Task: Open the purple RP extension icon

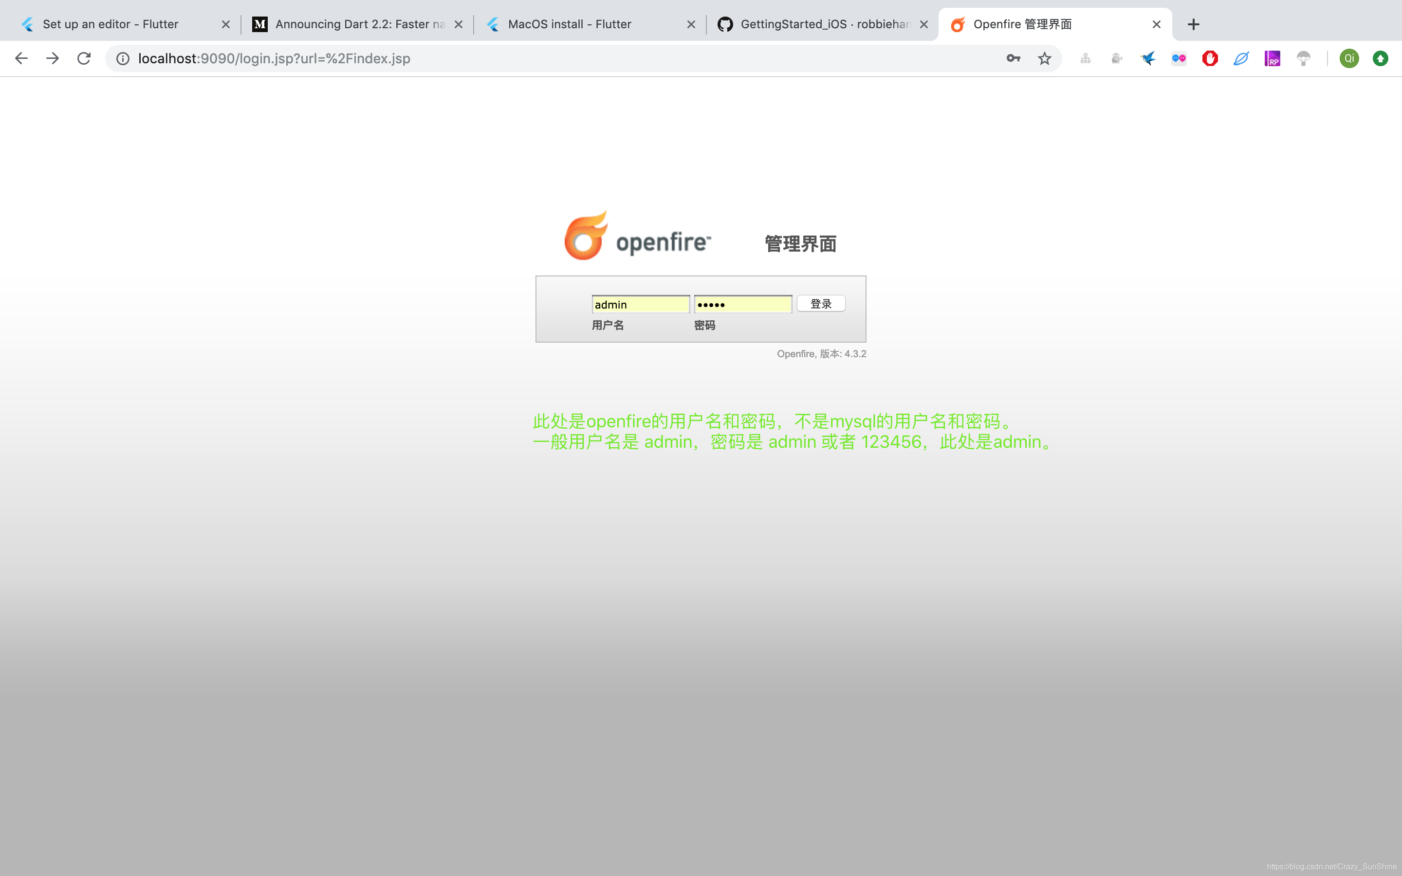Action: coord(1272,58)
